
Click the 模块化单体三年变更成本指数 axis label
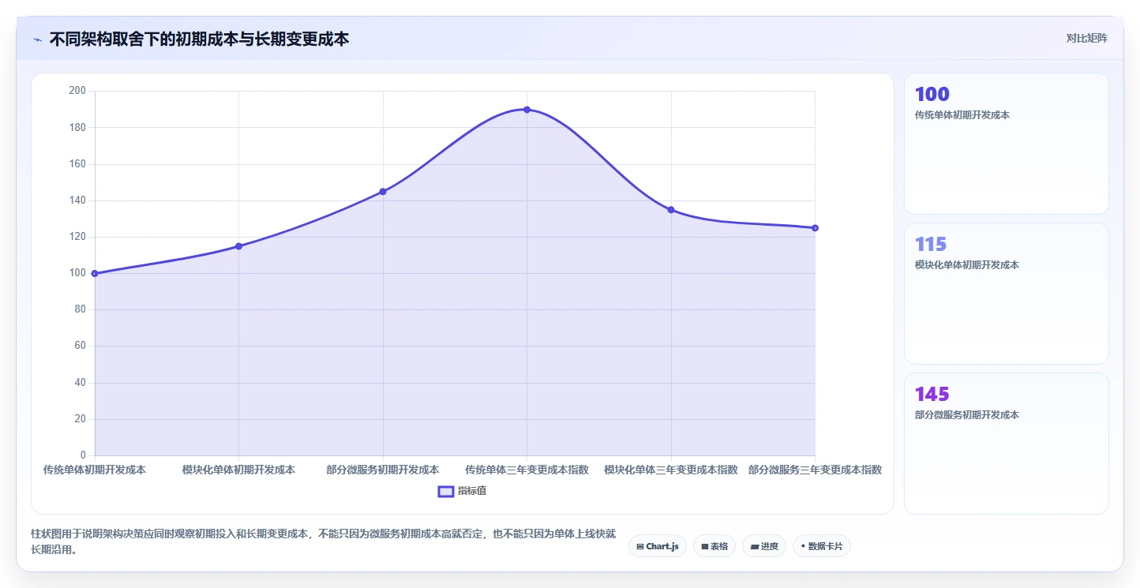(671, 470)
